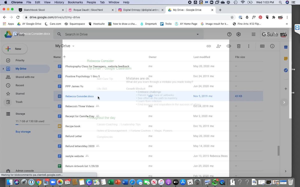Open the Admin console link
The height and width of the screenshot is (187, 300).
coord(24,171)
